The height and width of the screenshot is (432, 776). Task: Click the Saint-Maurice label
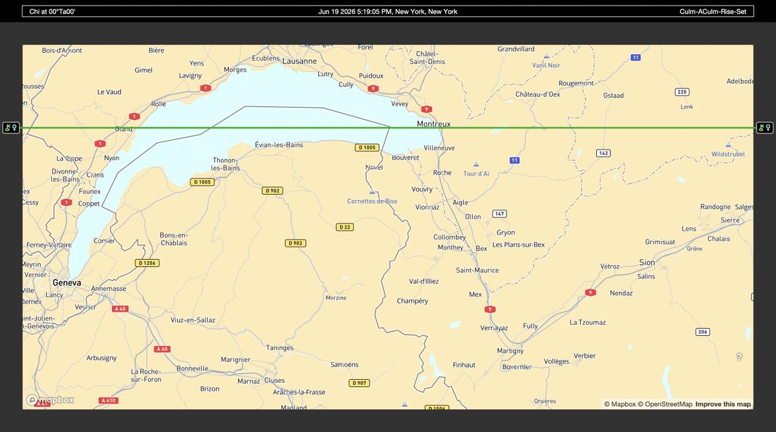pos(477,270)
